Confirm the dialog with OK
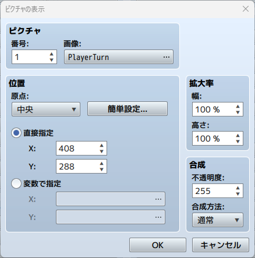This screenshot has width=255, height=258. [x=158, y=245]
